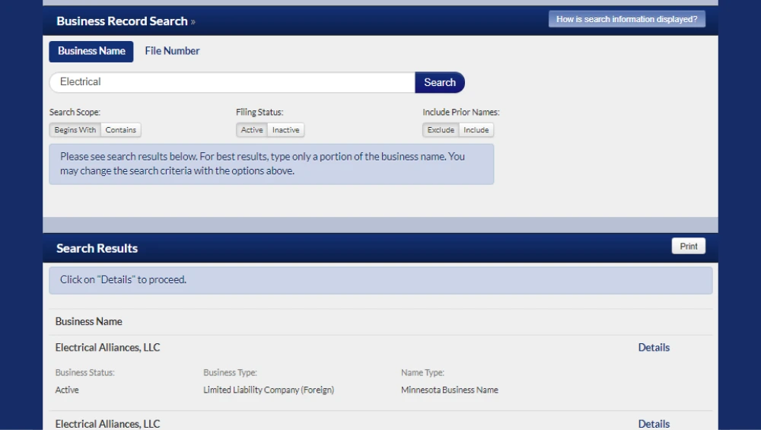Screen dimensions: 761x430
Task: Select Exclude for prior names
Action: [441, 130]
